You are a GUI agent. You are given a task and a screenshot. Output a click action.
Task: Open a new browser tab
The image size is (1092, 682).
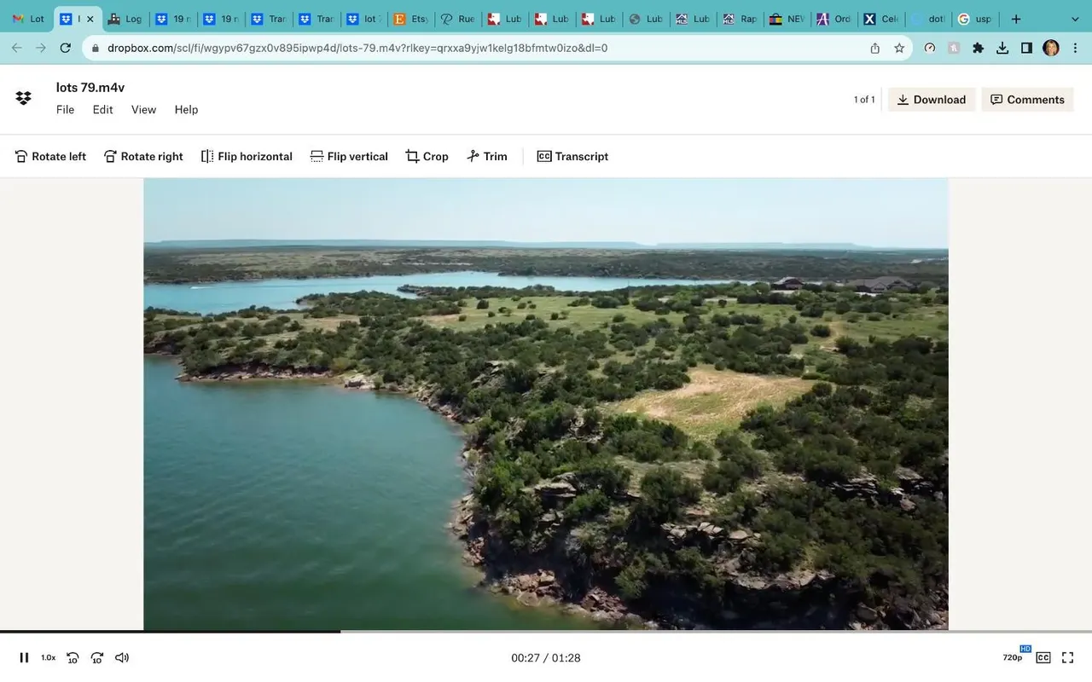[x=1016, y=19]
